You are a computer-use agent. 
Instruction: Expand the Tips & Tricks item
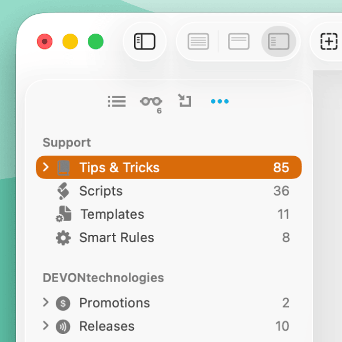point(46,167)
